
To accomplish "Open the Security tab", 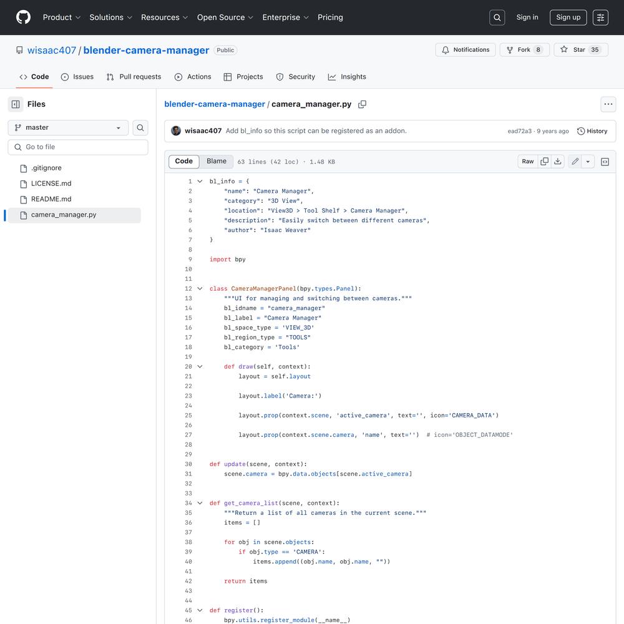I will tap(295, 77).
